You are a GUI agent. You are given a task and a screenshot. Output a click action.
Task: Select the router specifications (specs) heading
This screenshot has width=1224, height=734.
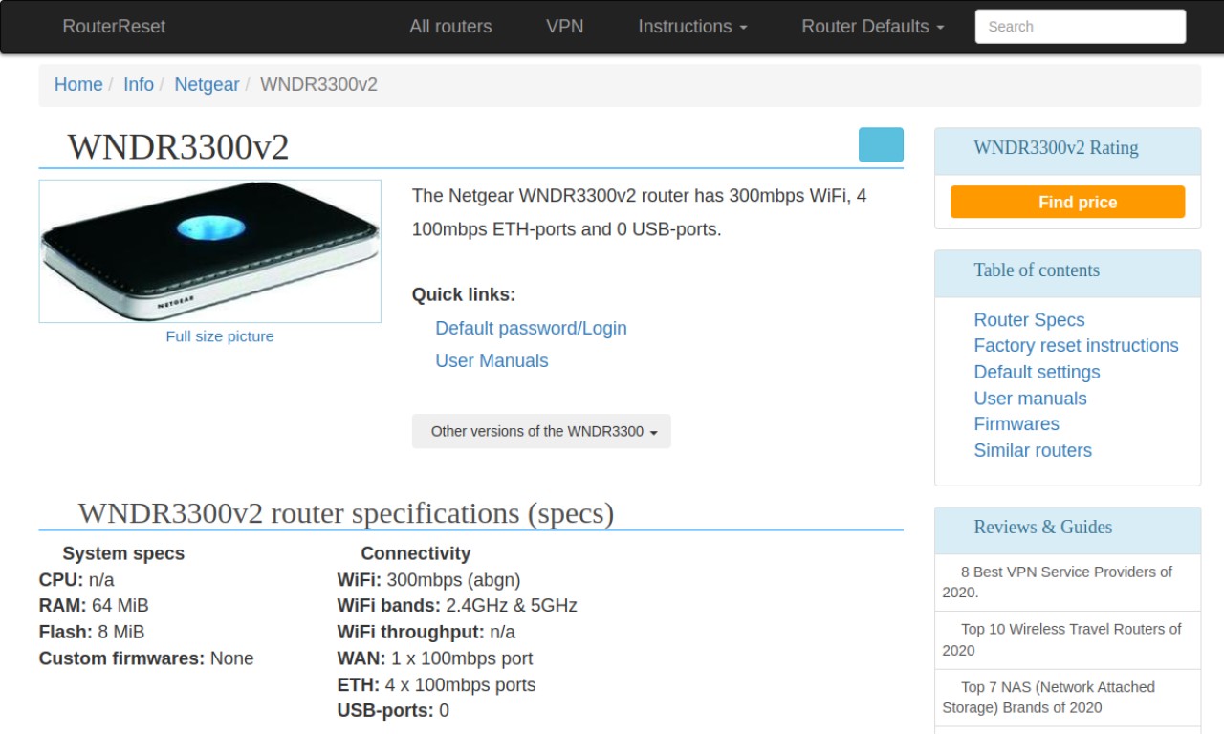click(345, 513)
